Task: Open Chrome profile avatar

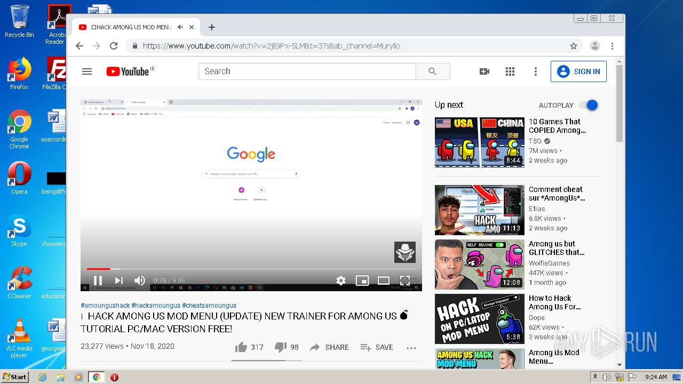Action: pos(595,46)
